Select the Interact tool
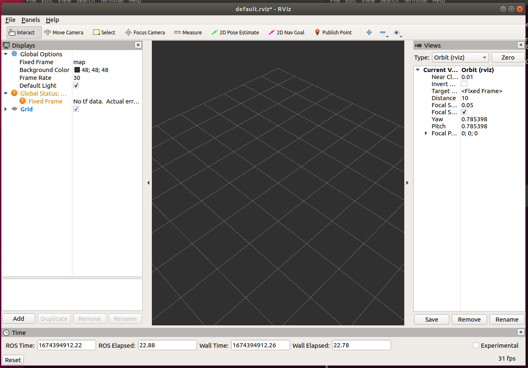Screen dimensions: 528x368 (x=24, y=32)
